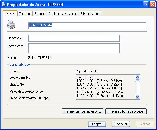Select paper size 1.12" x 4.50"
The width and height of the screenshot is (157, 130).
[x=100, y=96]
